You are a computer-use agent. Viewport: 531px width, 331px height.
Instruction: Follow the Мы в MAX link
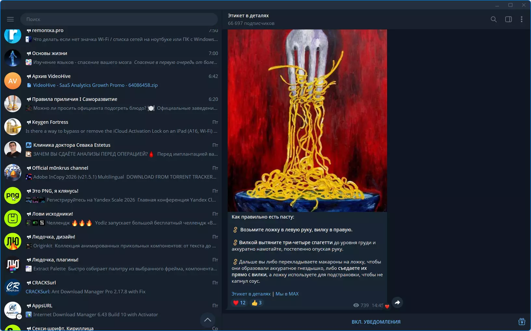[287, 294]
